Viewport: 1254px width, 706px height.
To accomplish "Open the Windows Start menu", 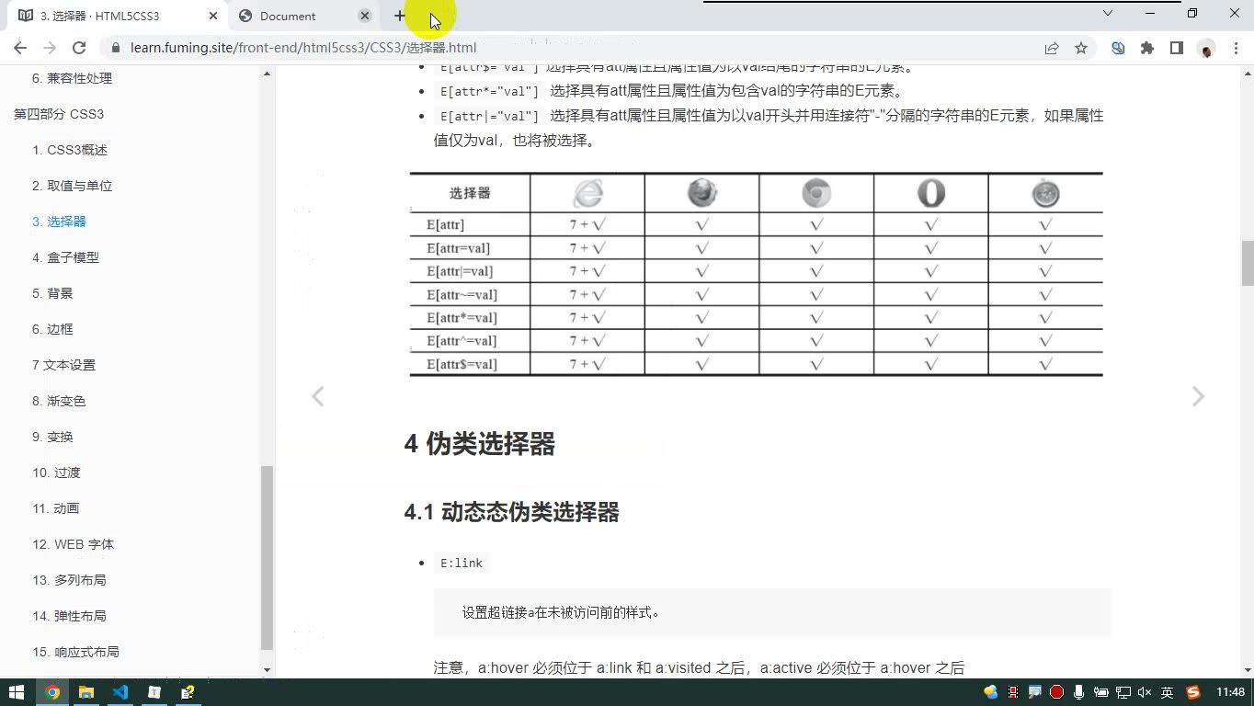I will click(x=17, y=692).
